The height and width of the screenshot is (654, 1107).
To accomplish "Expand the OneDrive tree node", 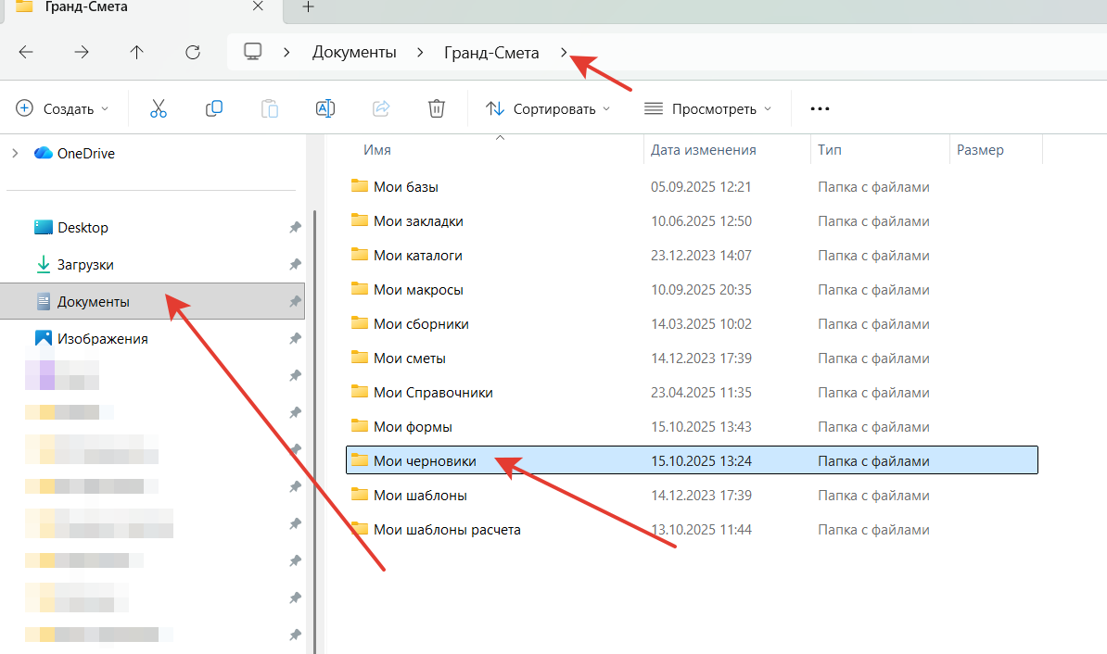I will [x=15, y=153].
